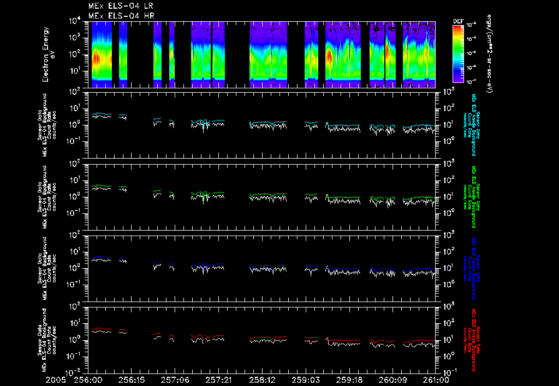The height and width of the screenshot is (386, 559).
Task: Click the DEF label above the colorbar
Action: tap(458, 21)
